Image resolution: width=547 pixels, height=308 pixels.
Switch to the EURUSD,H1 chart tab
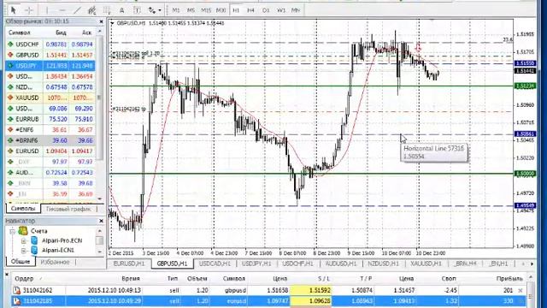129,264
